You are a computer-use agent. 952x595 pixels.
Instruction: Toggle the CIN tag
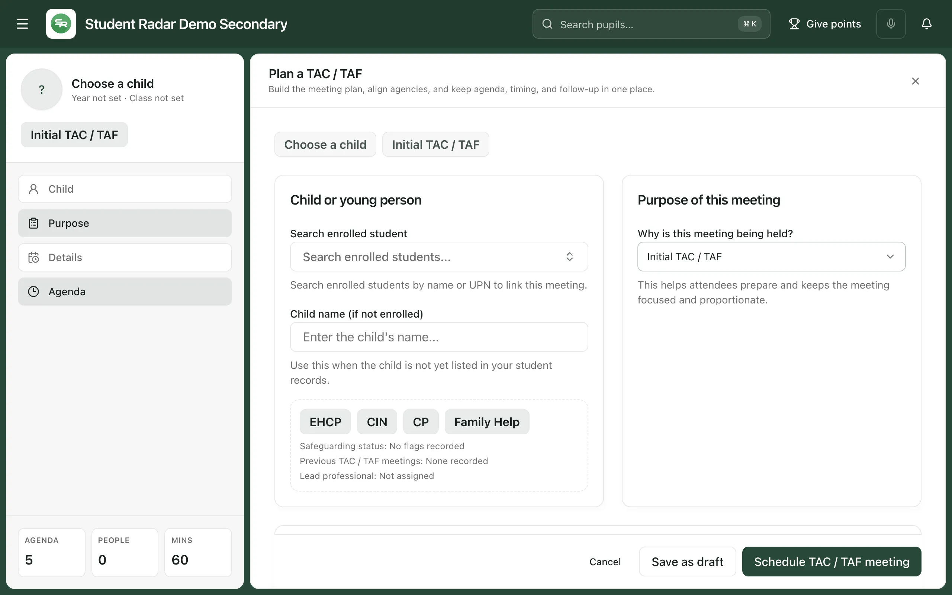(377, 422)
